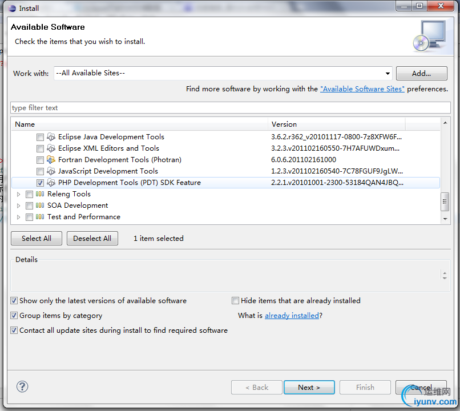Image resolution: width=460 pixels, height=411 pixels.
Task: Uncheck PHP Development Tools (PDT) SDK Feature
Action: [x=40, y=183]
